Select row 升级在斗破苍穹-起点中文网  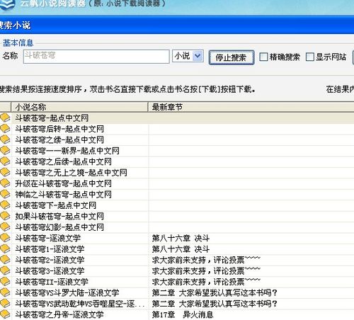(177, 183)
